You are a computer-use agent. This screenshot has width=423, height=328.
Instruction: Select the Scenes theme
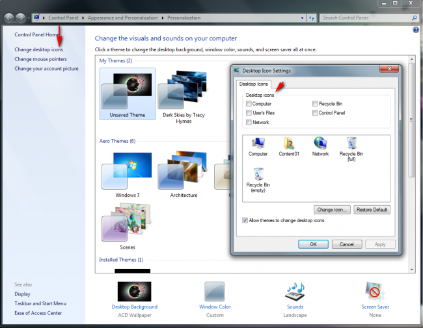(127, 226)
